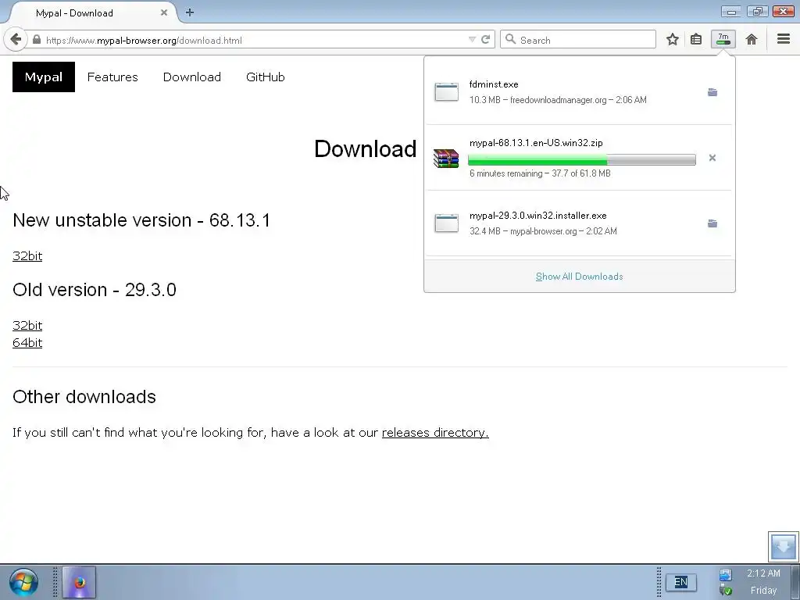Click the mypal-29.3.0 installer file icon

[446, 223]
